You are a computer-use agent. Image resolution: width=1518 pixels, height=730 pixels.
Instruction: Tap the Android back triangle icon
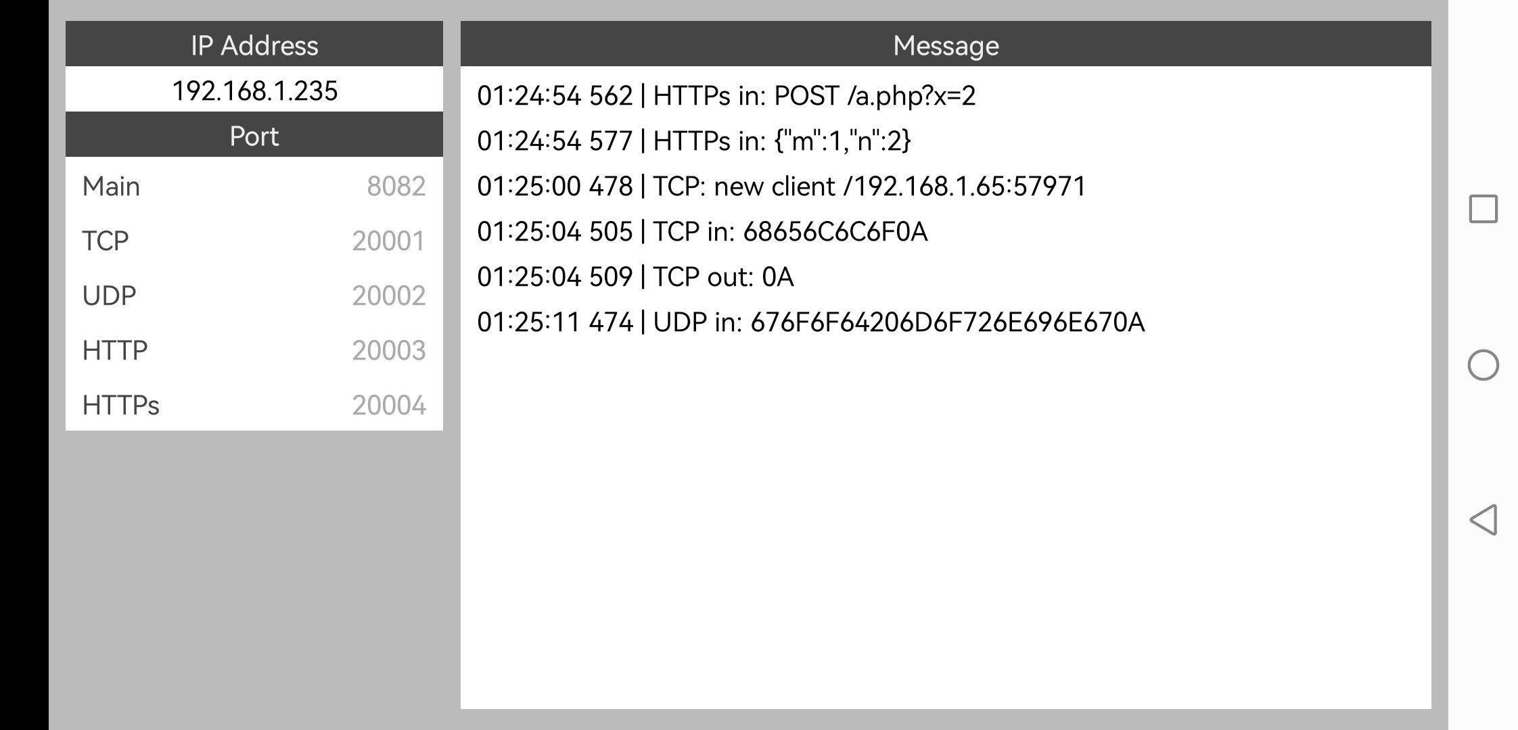click(1483, 520)
